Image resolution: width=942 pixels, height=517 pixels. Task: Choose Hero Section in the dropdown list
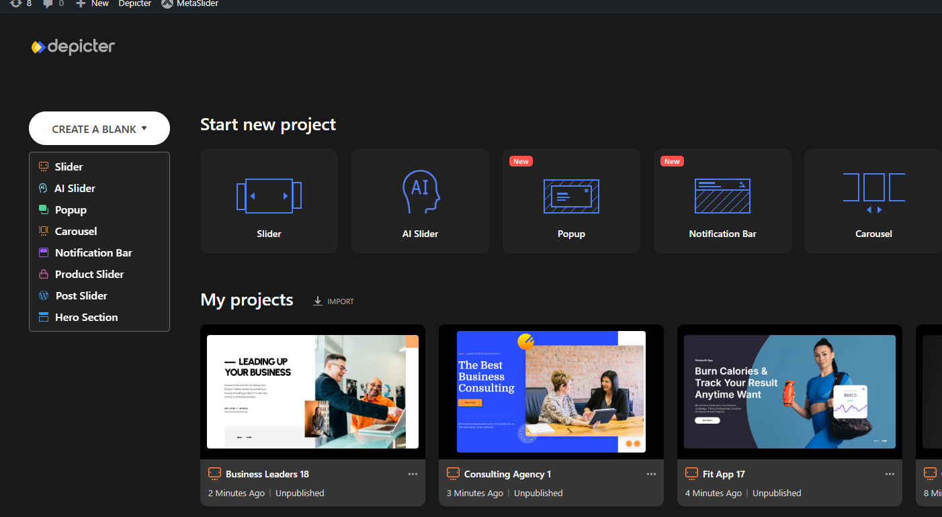[x=86, y=317]
